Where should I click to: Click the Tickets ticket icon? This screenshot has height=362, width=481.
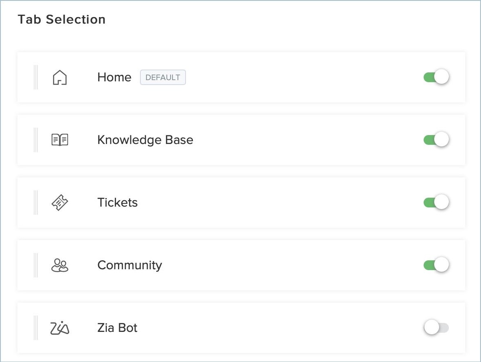[60, 203]
